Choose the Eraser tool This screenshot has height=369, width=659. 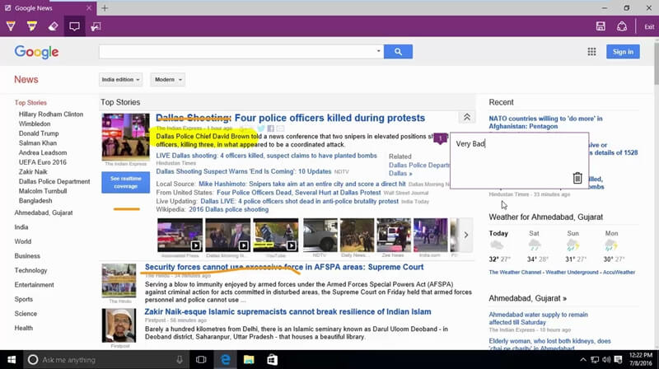click(x=54, y=26)
